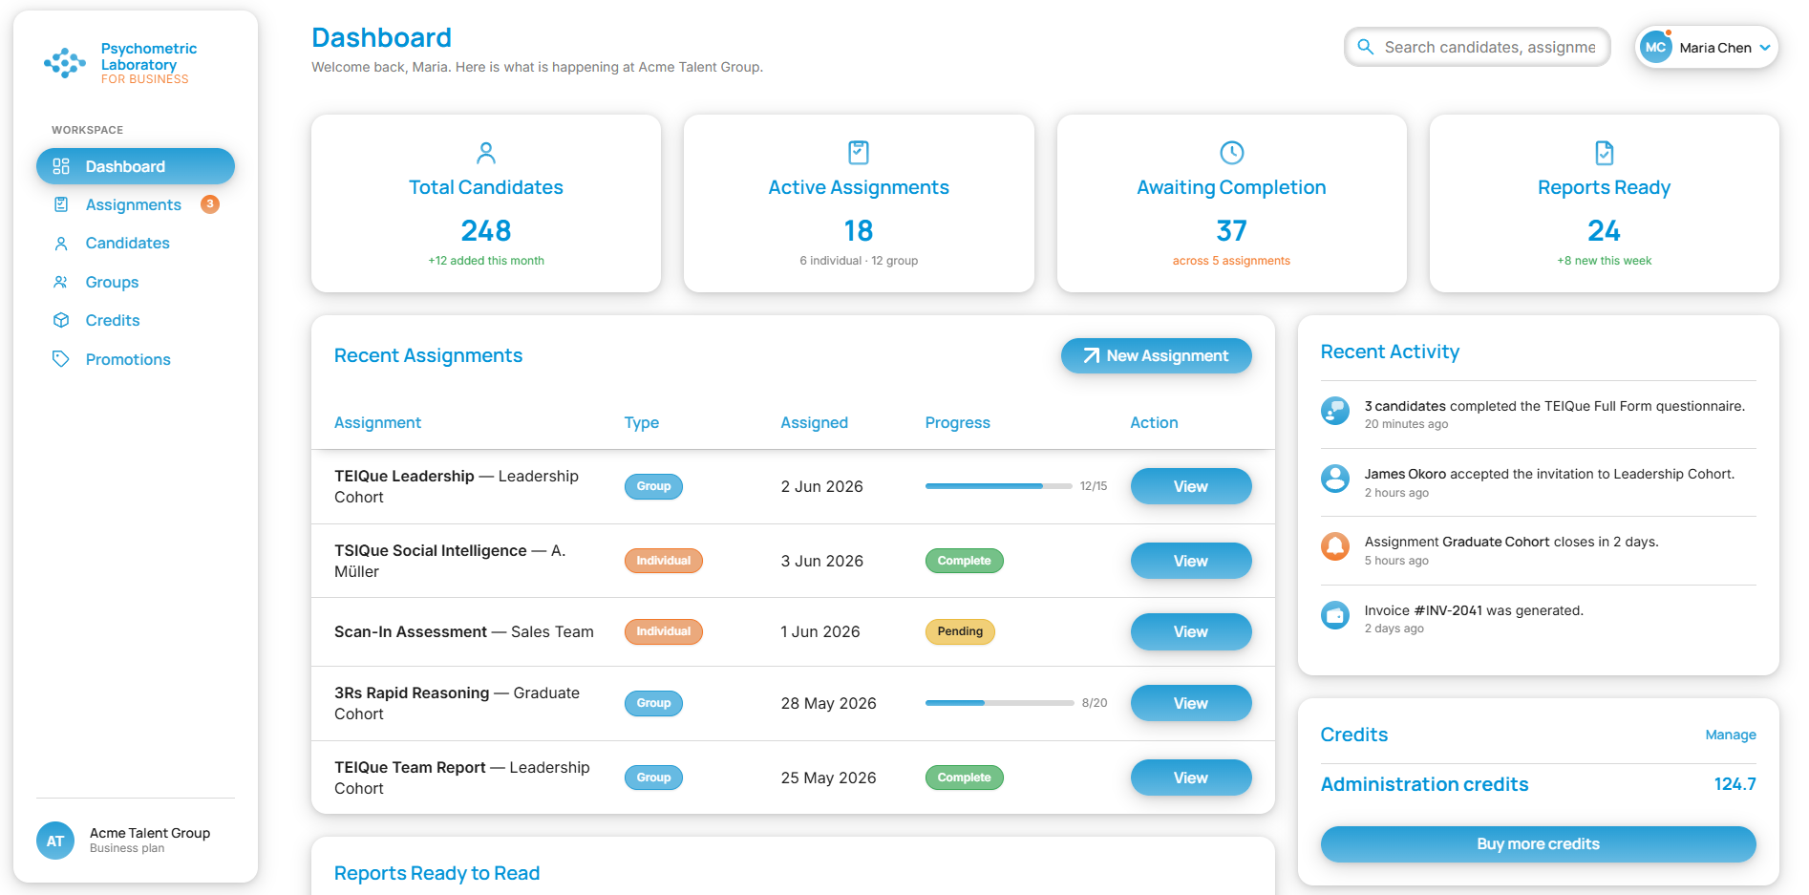This screenshot has height=895, width=1809.
Task: Click Acme Talent Group Business plan text
Action: (x=150, y=841)
